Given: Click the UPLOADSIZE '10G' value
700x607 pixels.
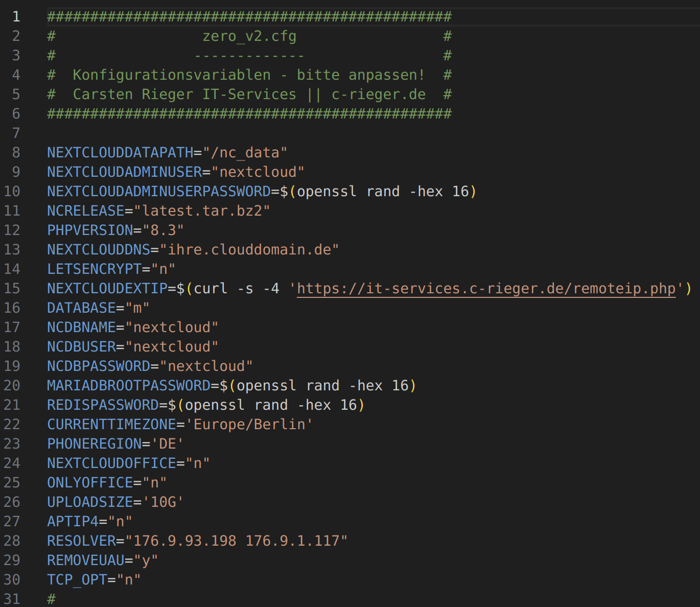Looking at the screenshot, I should point(163,502).
